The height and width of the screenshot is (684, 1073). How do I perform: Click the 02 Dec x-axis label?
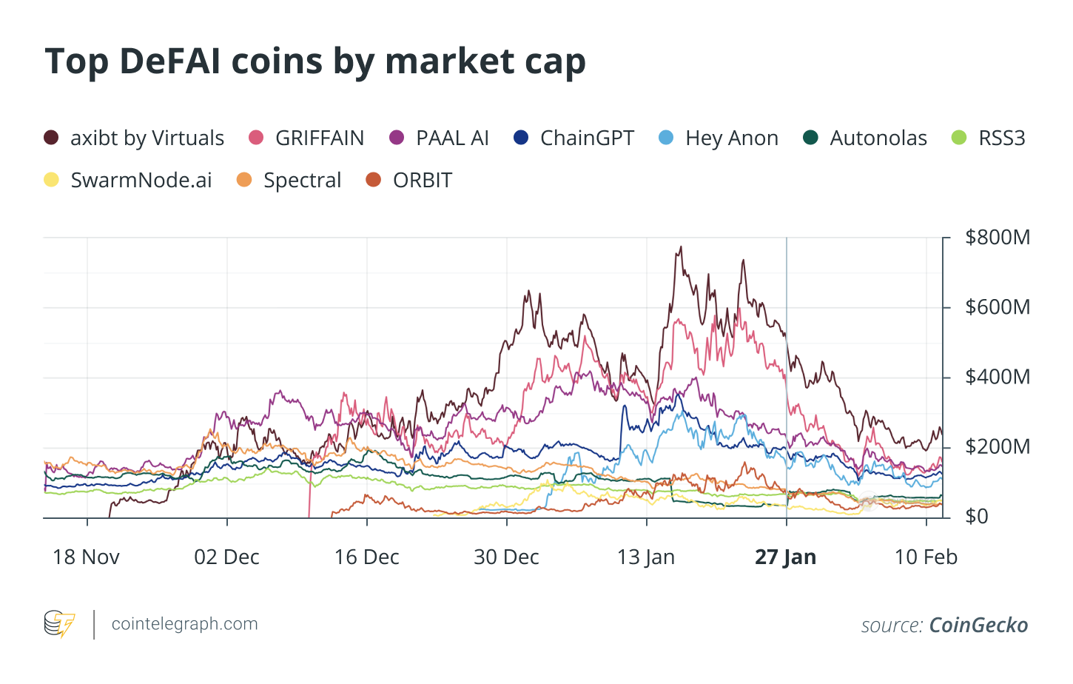(226, 557)
